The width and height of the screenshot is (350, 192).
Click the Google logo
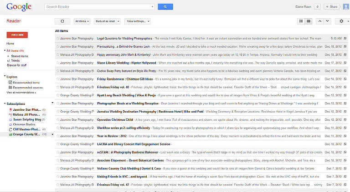click(19, 7)
